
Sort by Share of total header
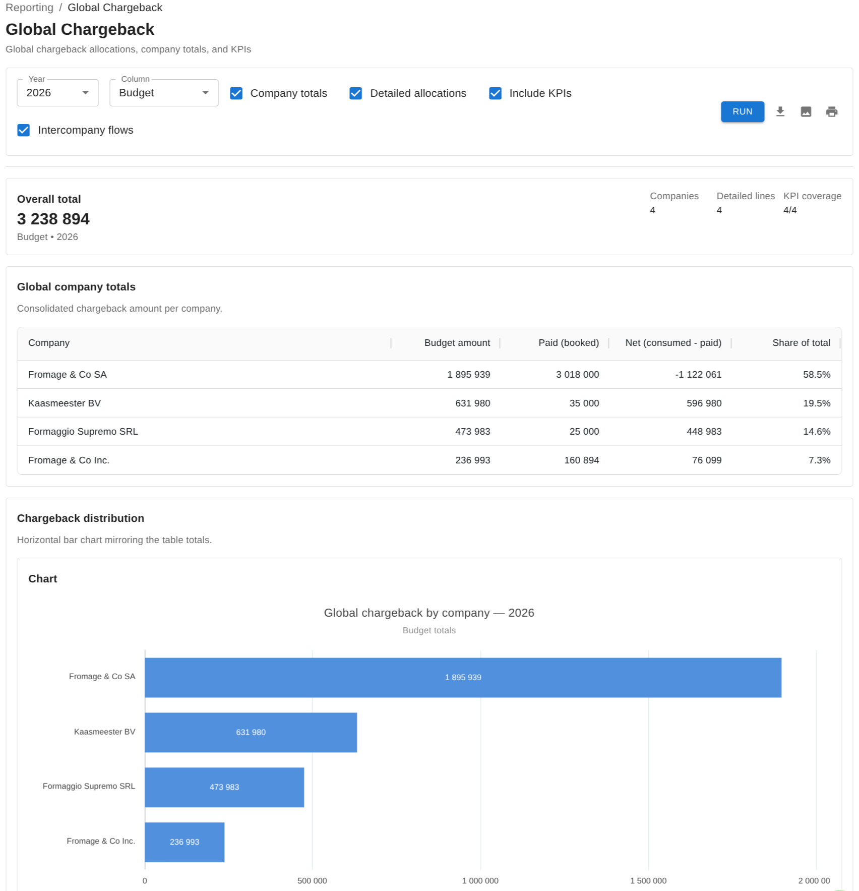[x=801, y=343]
